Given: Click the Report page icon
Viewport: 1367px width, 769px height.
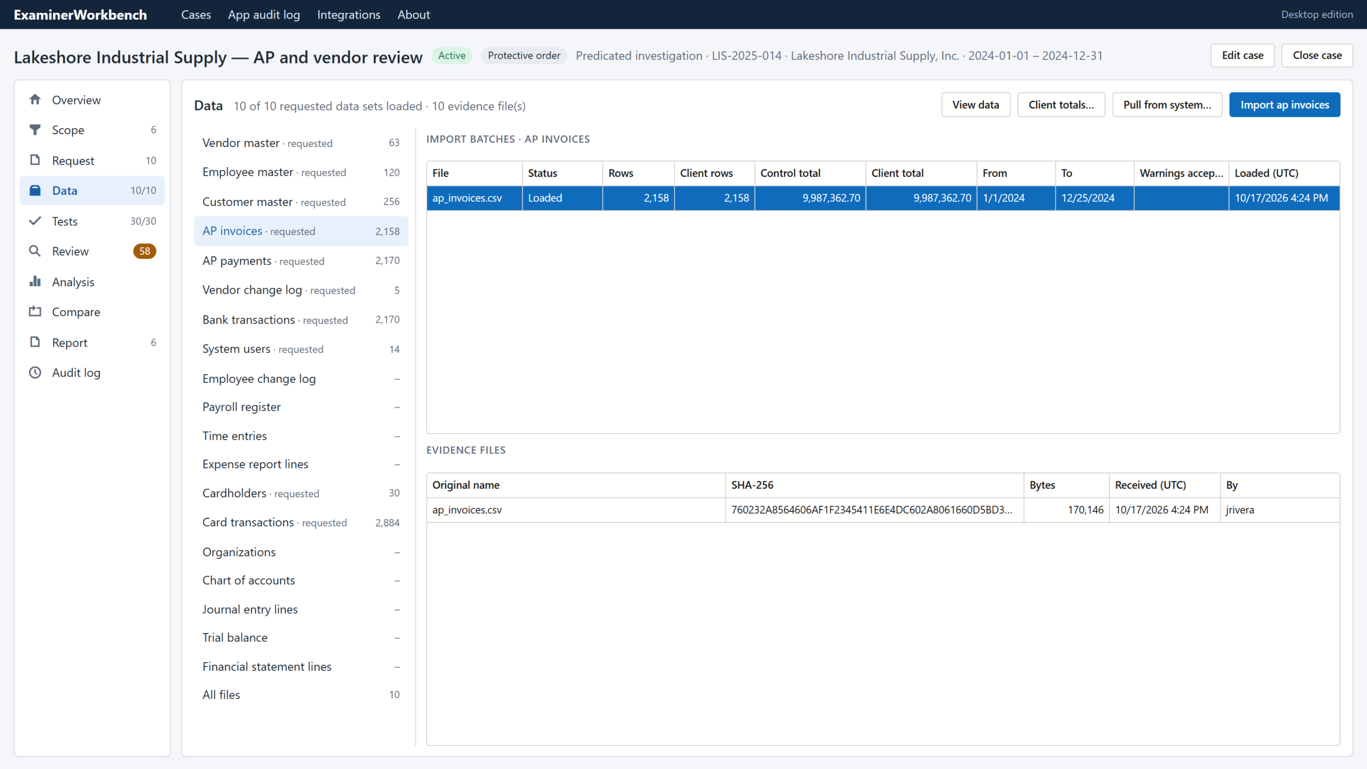Looking at the screenshot, I should coord(35,342).
